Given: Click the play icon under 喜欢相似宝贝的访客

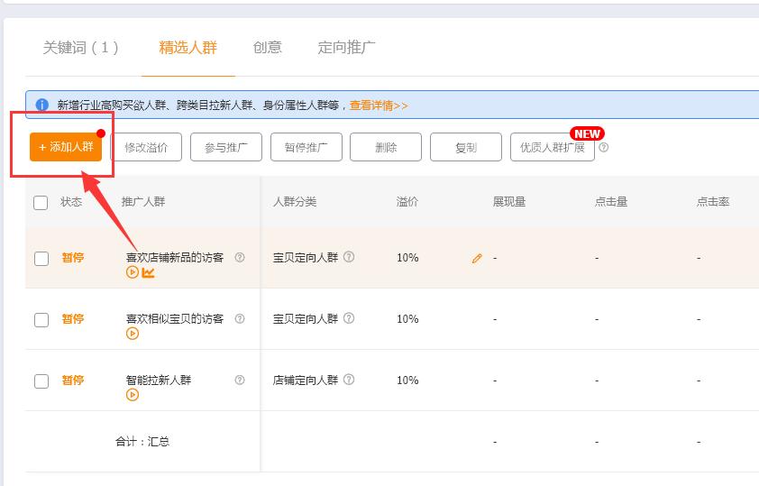Looking at the screenshot, I should point(133,334).
